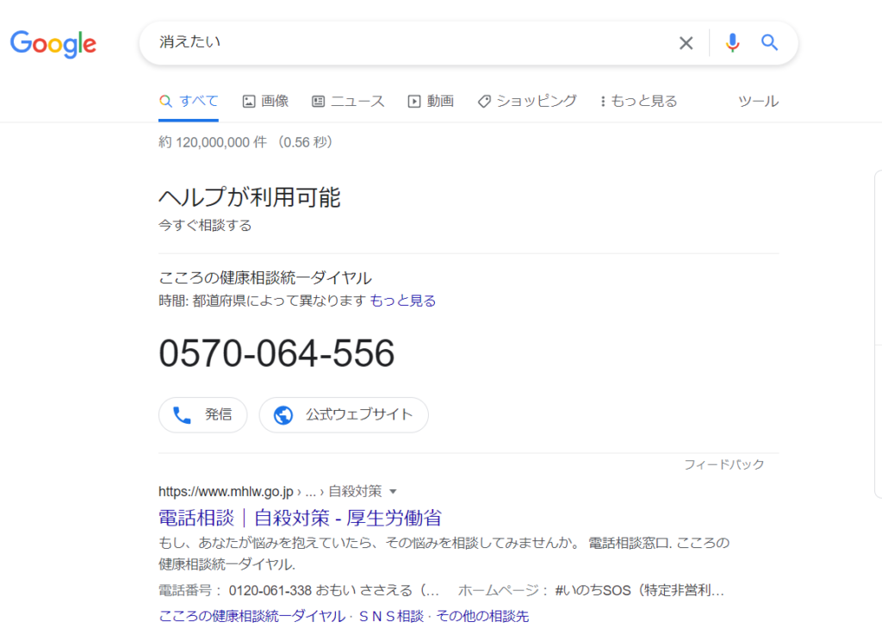Select the すべて tab

pyautogui.click(x=189, y=102)
